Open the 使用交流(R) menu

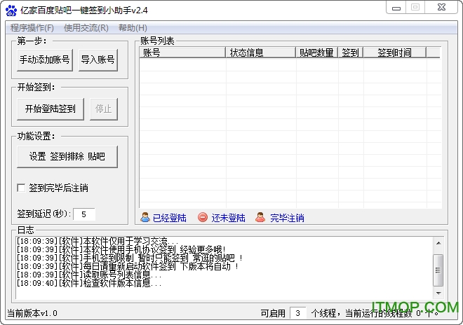pyautogui.click(x=86, y=28)
